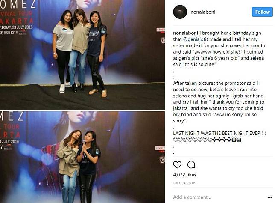The height and width of the screenshot is (203, 275).
Task: Click the Add a comment field
Action: [x=219, y=197]
